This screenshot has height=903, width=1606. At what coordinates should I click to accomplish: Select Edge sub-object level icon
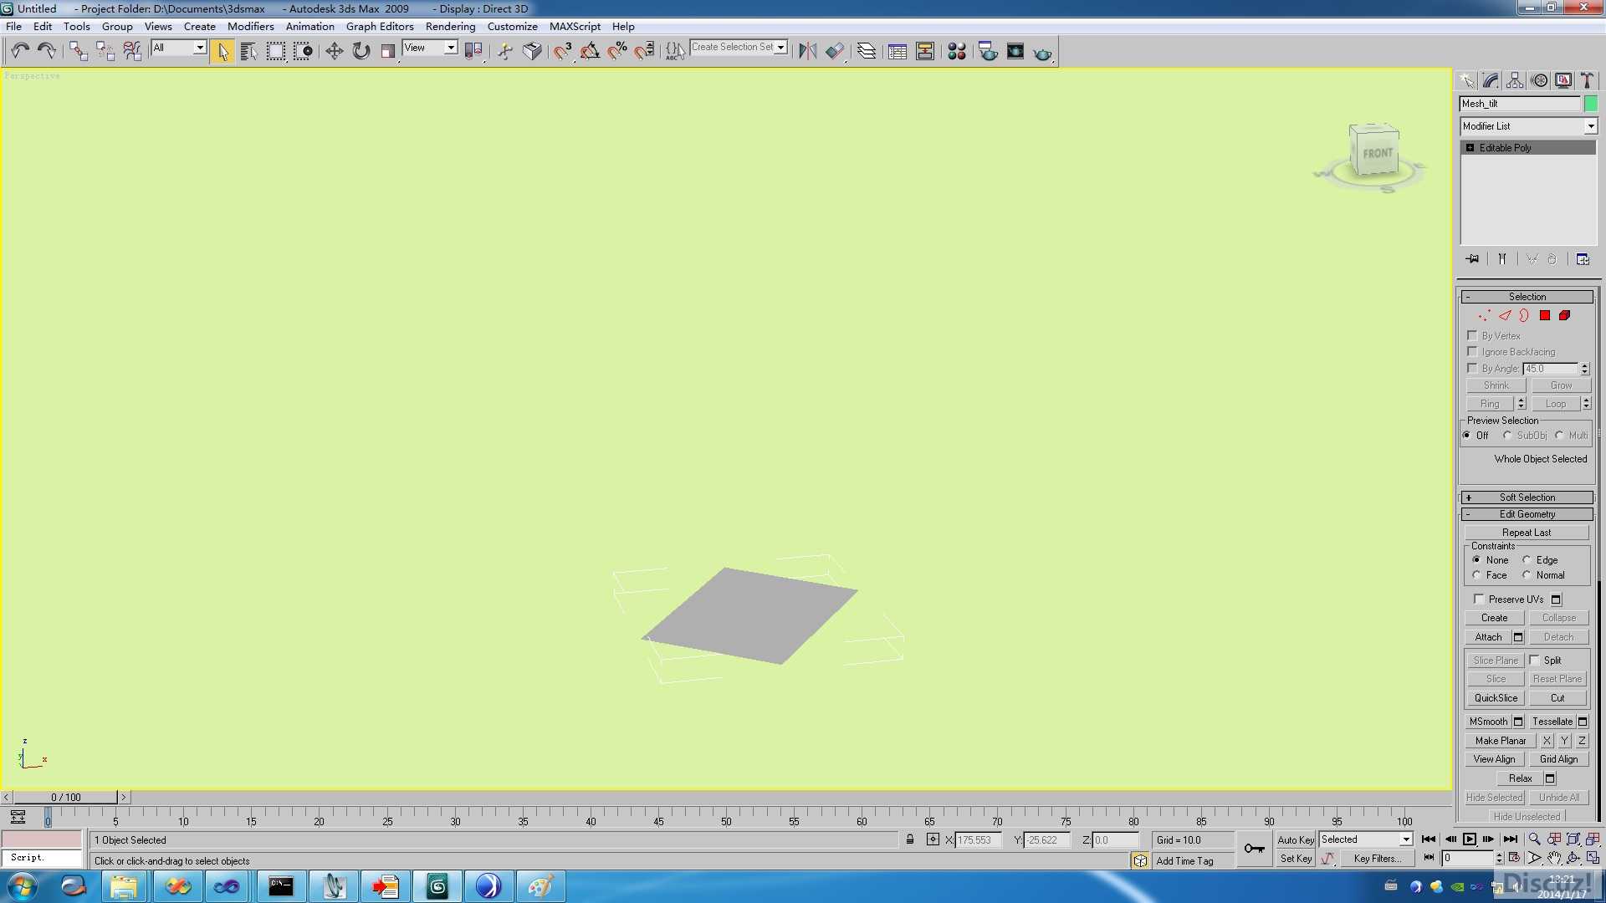pos(1505,315)
